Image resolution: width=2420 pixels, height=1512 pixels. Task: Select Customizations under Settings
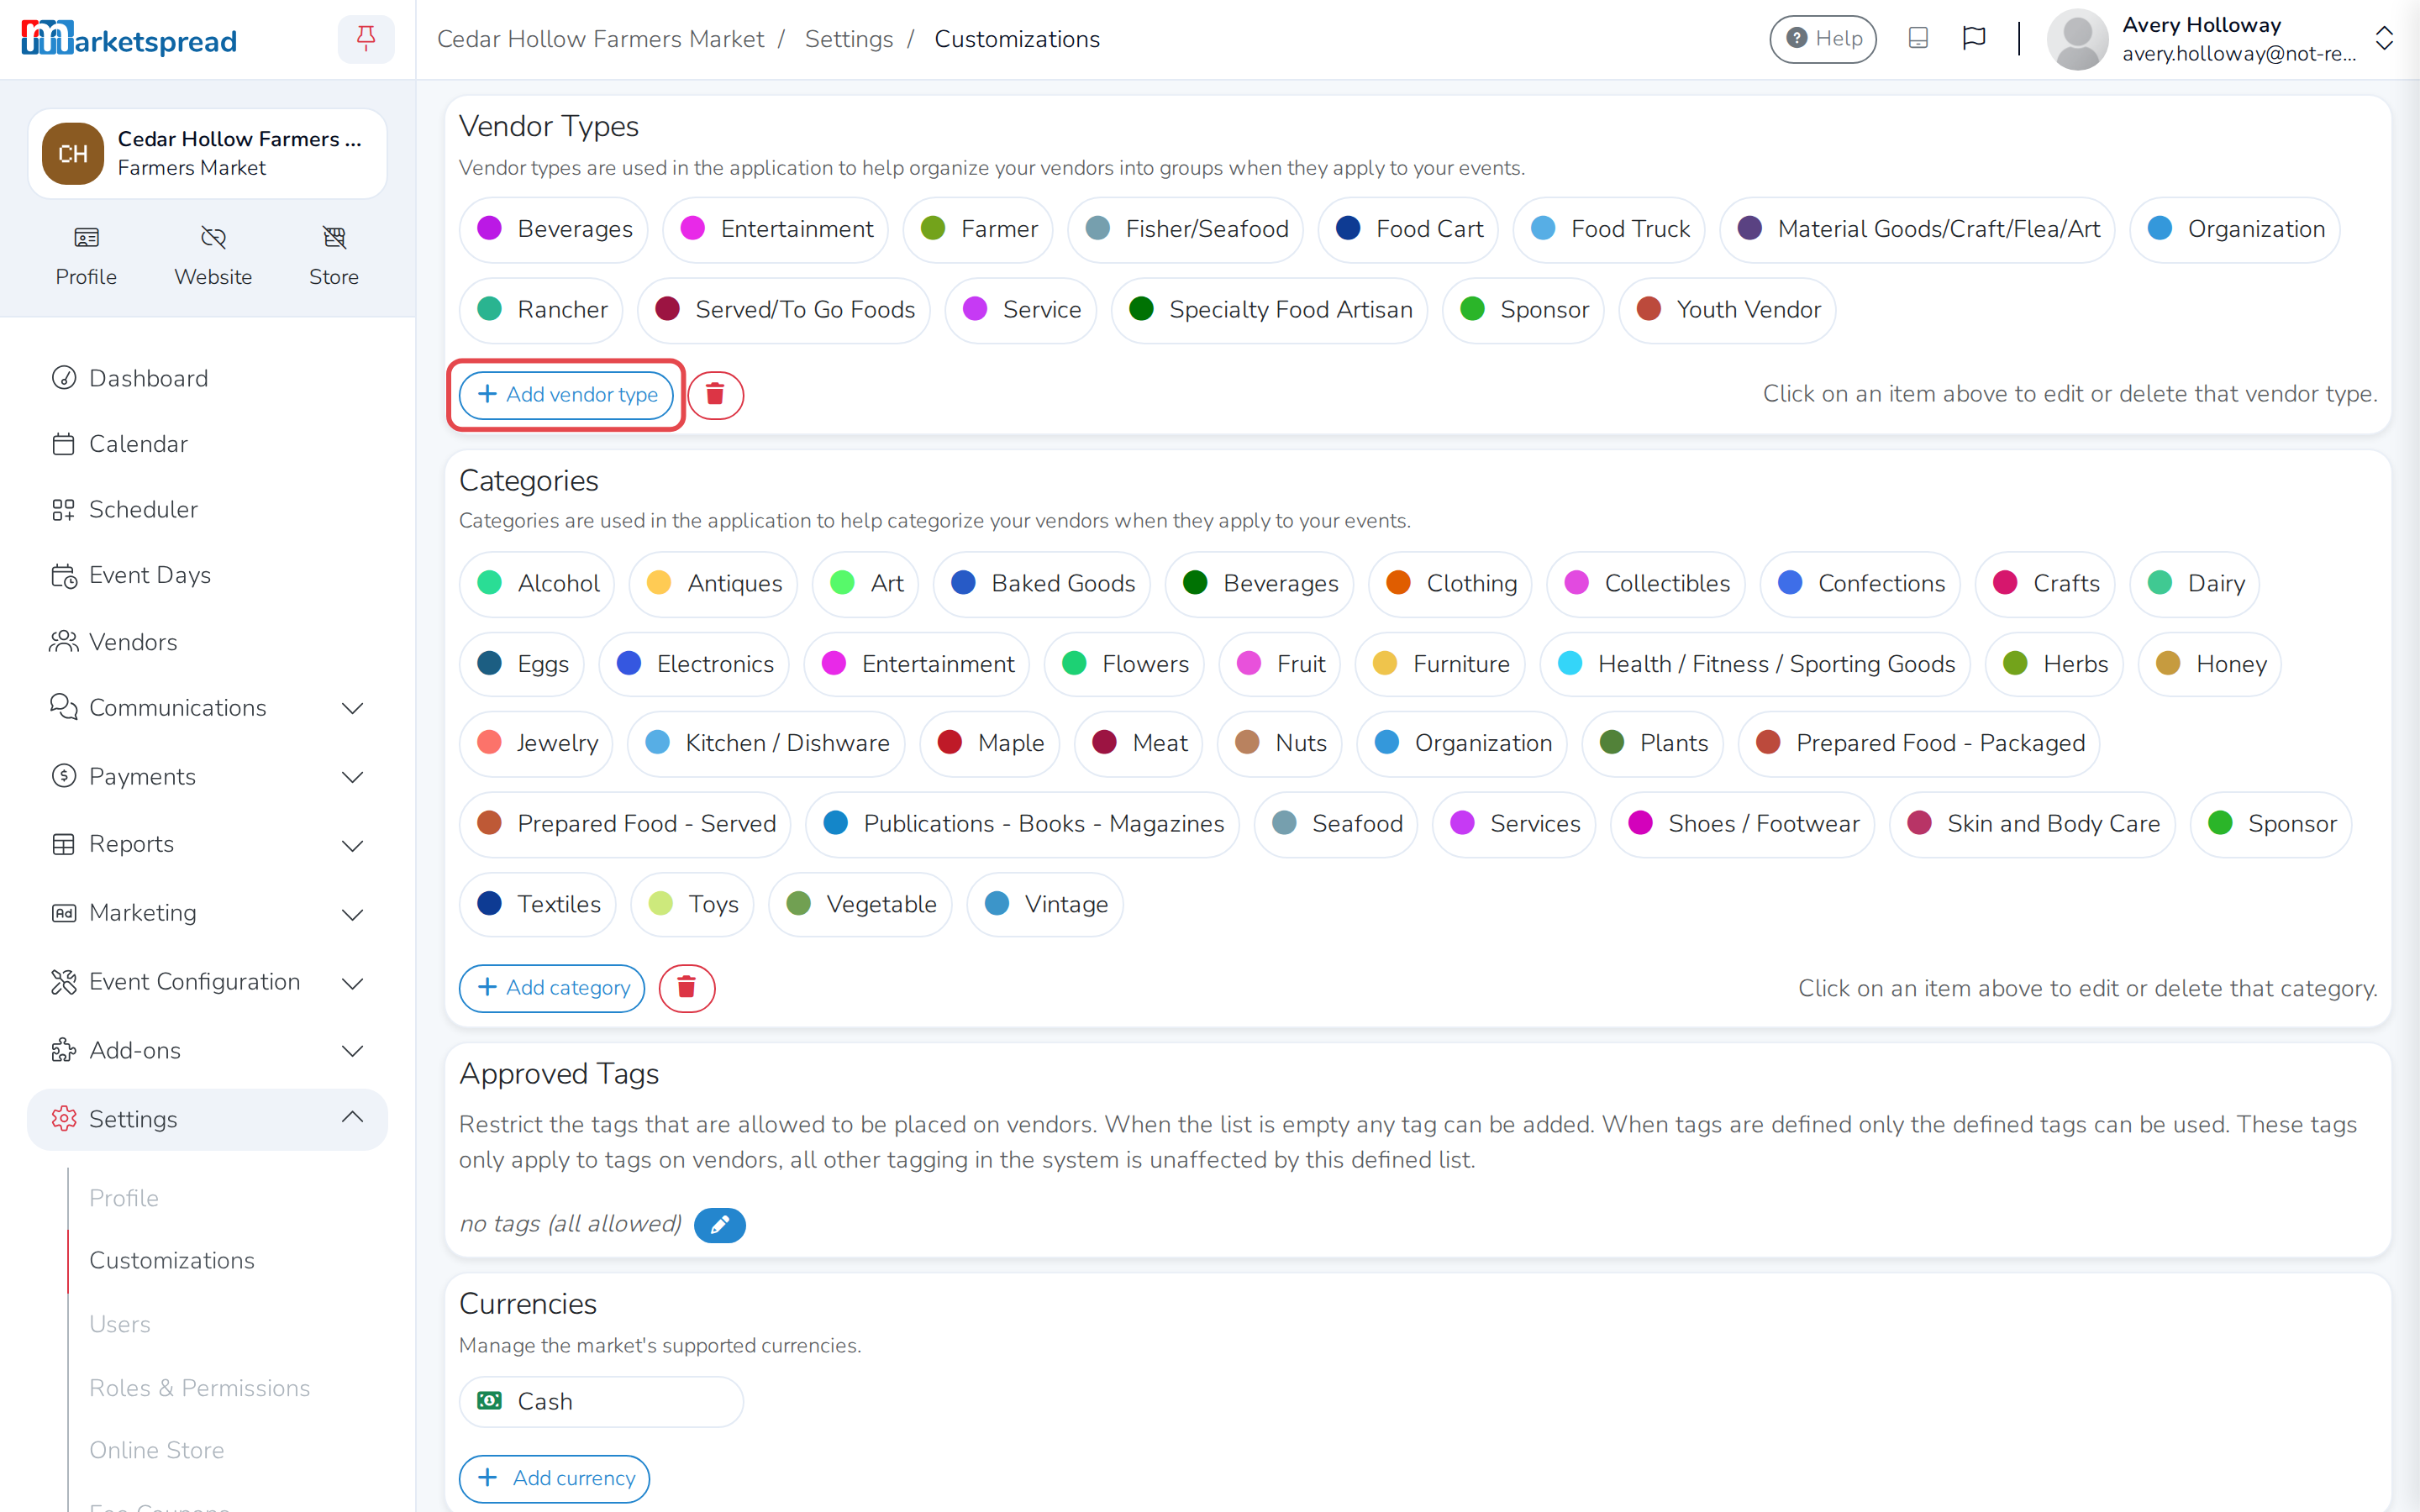pyautogui.click(x=172, y=1260)
